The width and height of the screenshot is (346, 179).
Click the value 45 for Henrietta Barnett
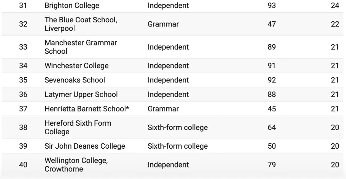(272, 109)
